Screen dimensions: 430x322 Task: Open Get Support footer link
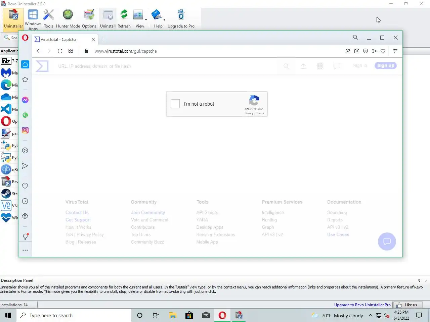[x=78, y=220]
